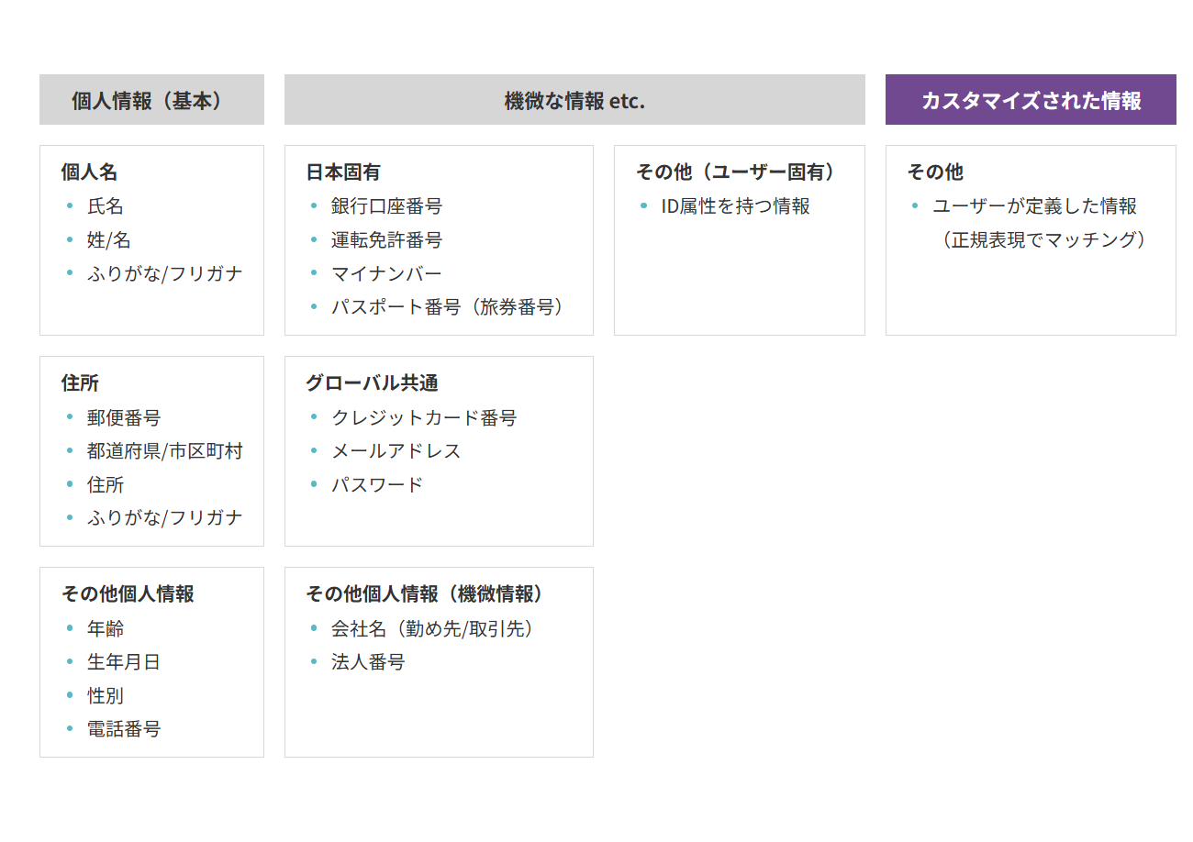Click the 電話番号 entry
This screenshot has height=842, width=1193.
click(x=124, y=729)
